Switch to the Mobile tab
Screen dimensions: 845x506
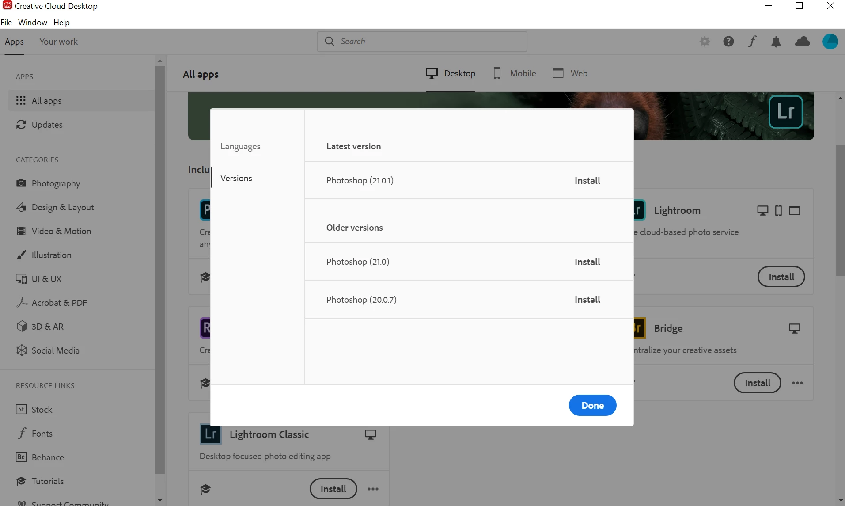tap(515, 73)
